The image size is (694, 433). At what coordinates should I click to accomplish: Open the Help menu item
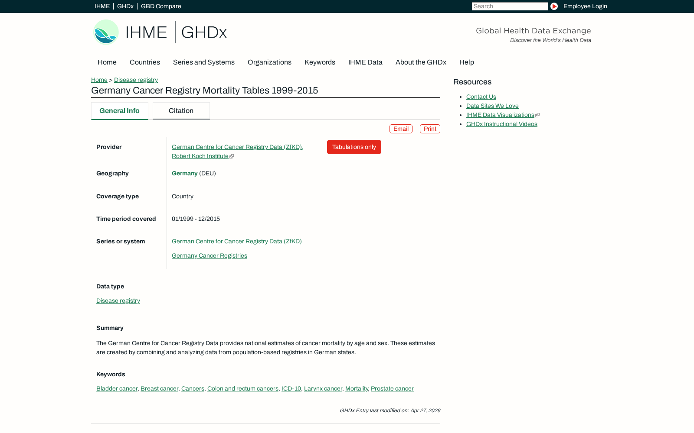click(x=467, y=62)
